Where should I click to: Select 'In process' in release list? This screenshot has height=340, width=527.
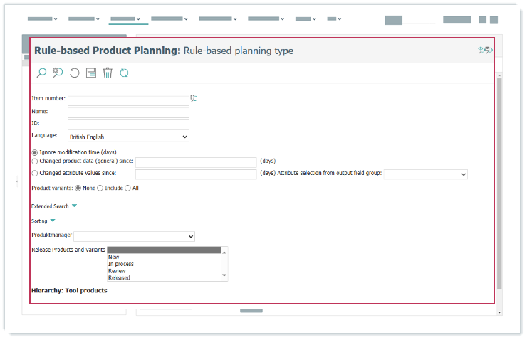coord(121,264)
